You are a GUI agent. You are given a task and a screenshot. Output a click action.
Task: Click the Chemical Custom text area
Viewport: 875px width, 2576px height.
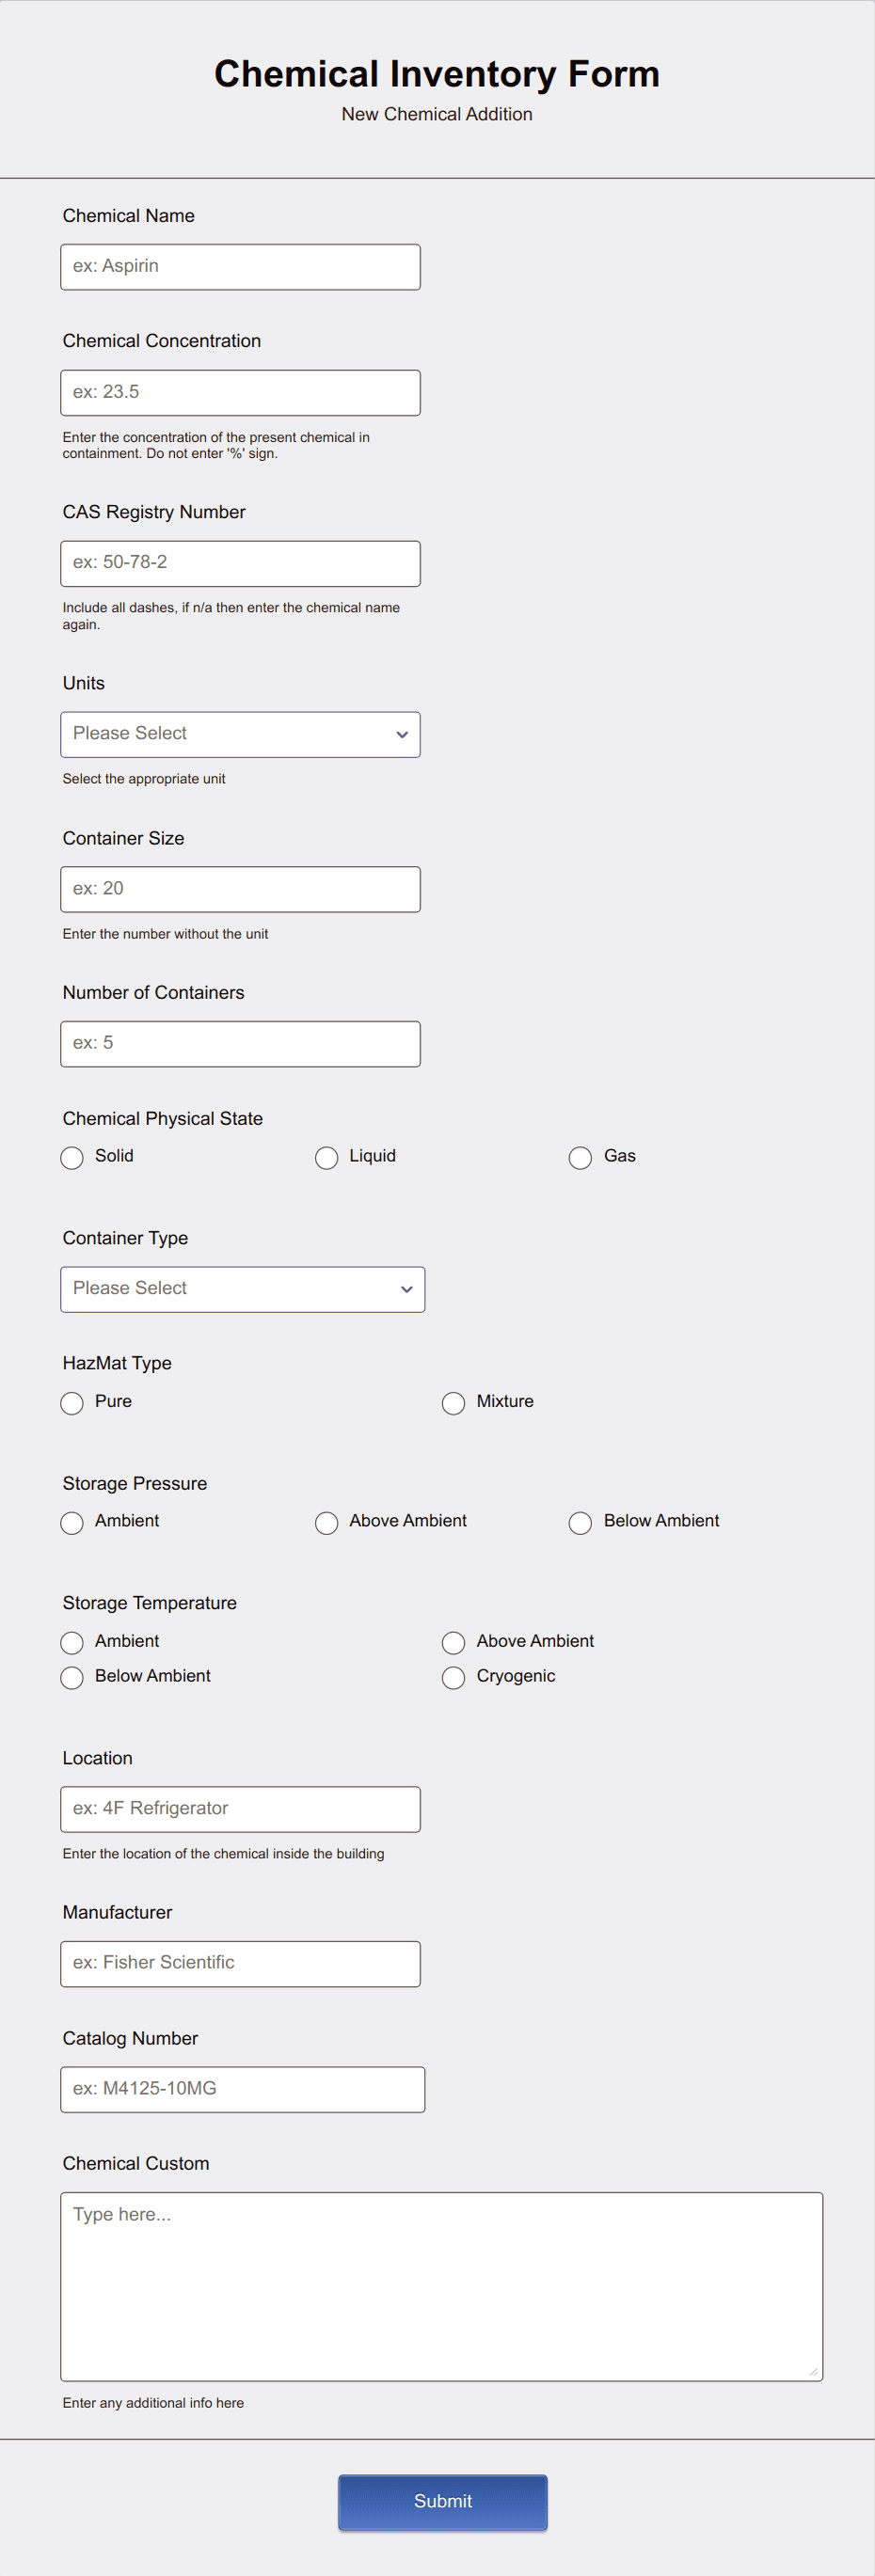click(442, 2280)
